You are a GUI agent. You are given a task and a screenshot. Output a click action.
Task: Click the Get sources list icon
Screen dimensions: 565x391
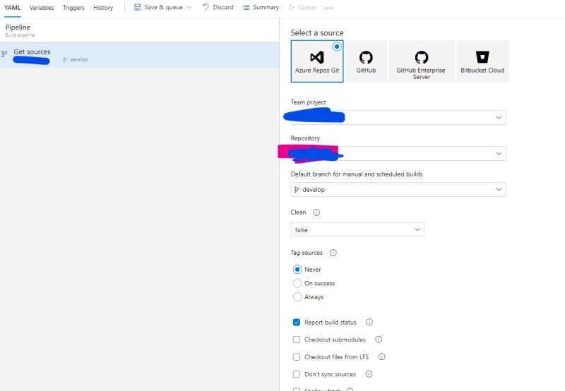tap(4, 53)
